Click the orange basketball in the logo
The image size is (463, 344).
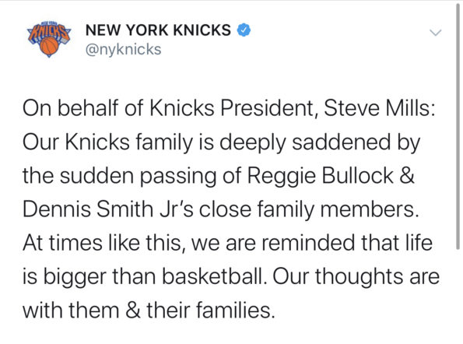coord(49,47)
